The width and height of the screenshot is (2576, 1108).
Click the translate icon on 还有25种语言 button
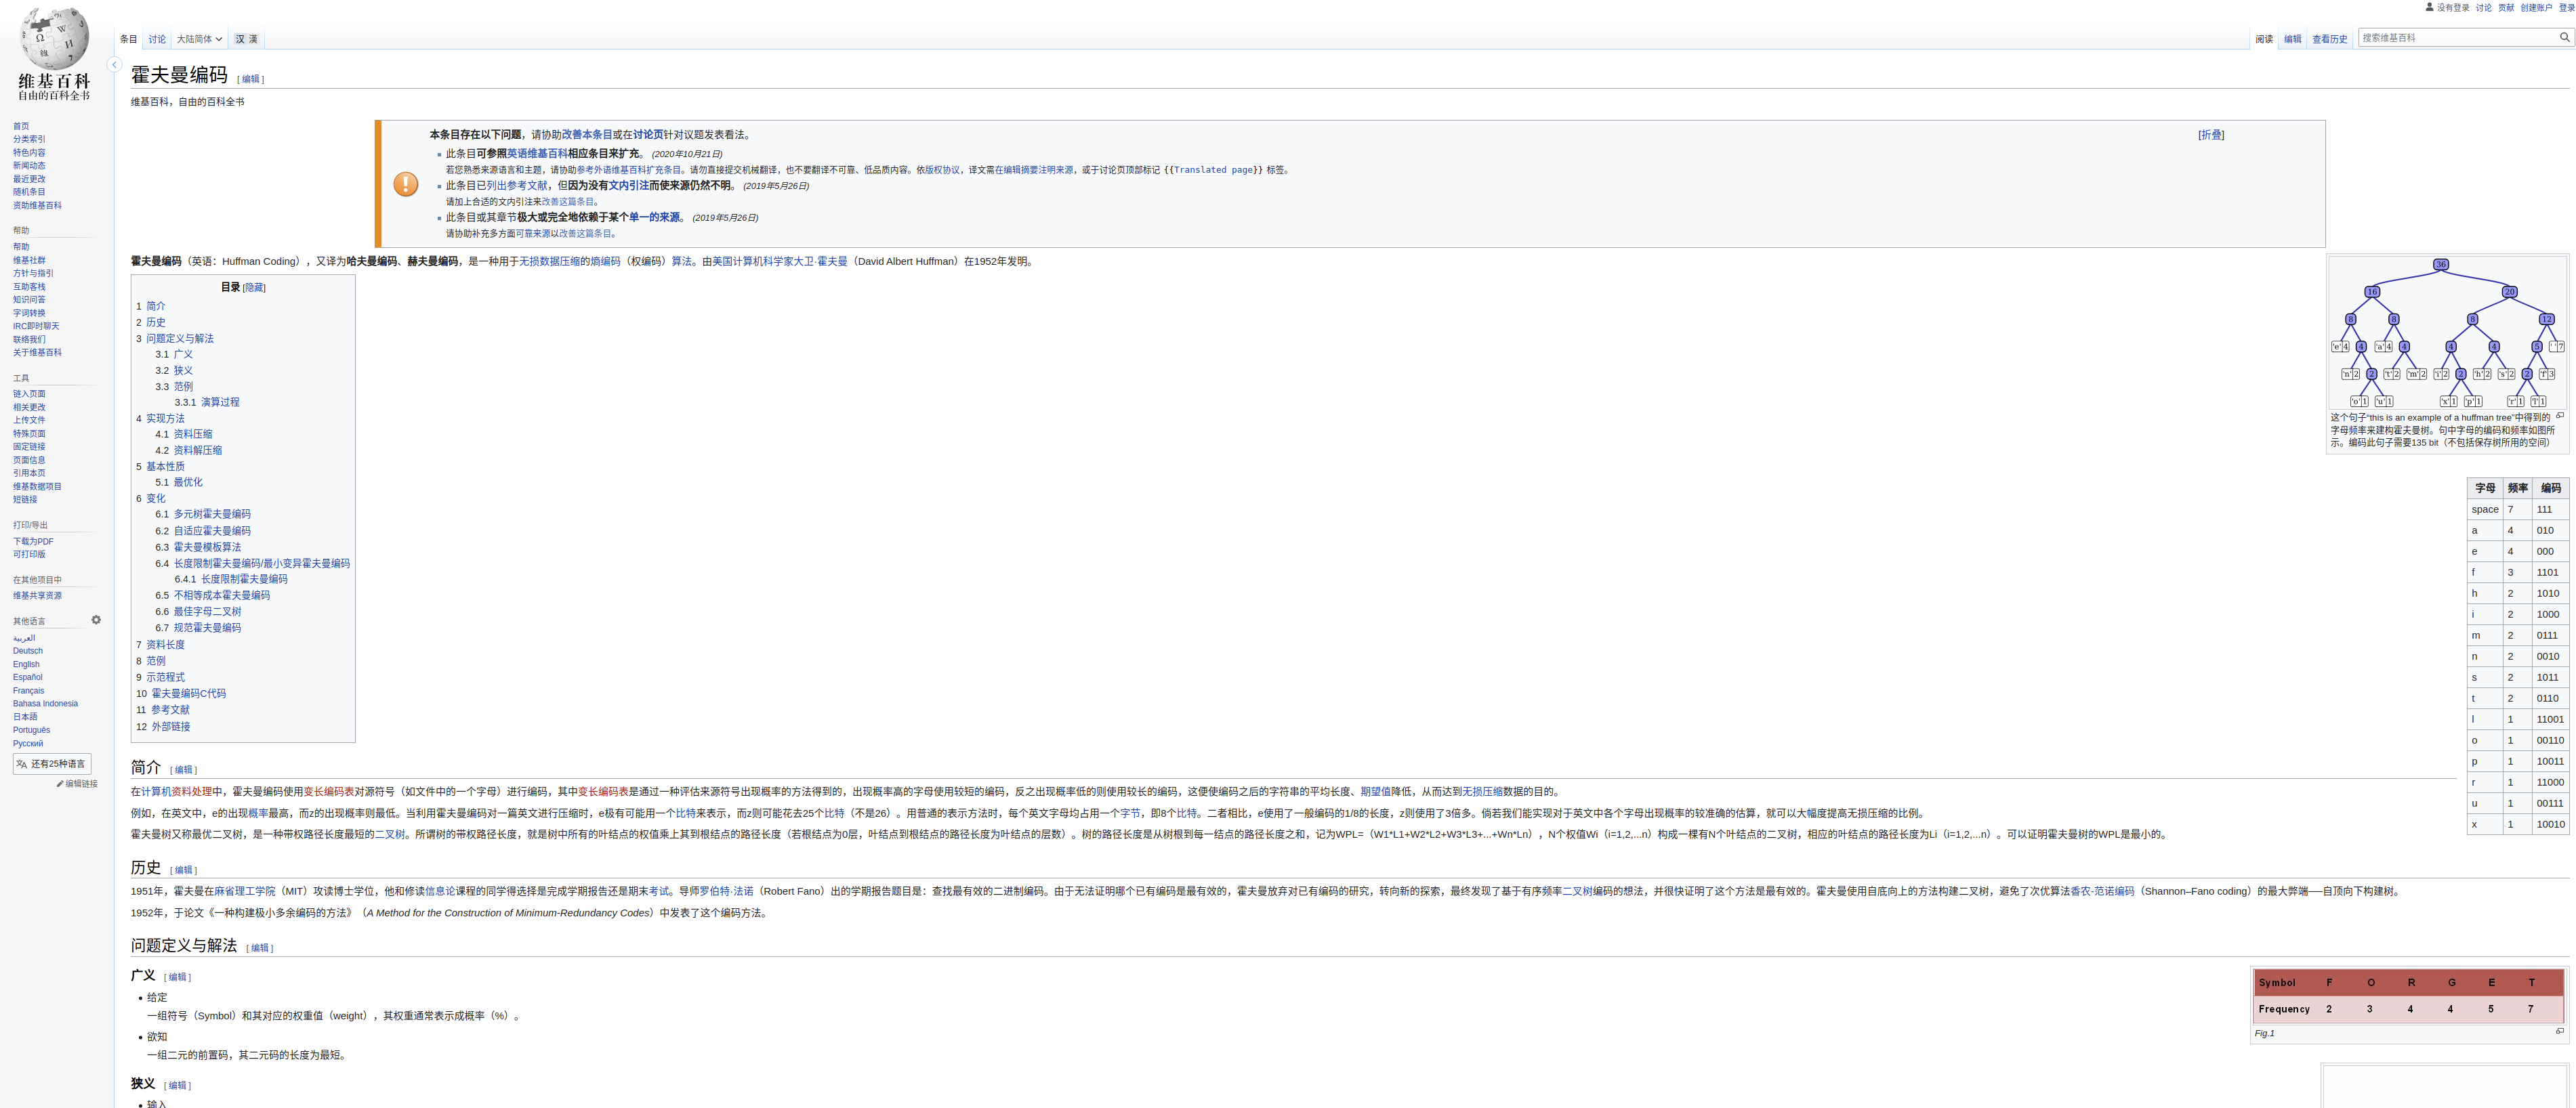(21, 764)
